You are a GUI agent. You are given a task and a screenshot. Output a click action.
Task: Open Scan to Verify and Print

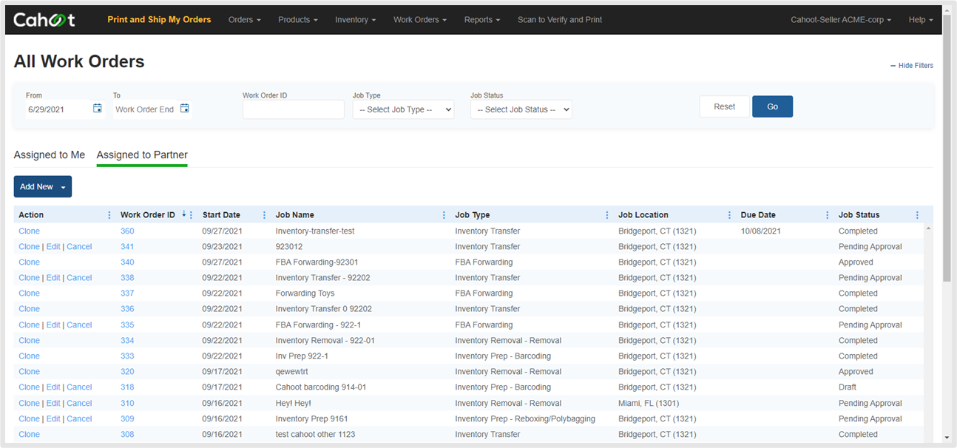click(560, 20)
